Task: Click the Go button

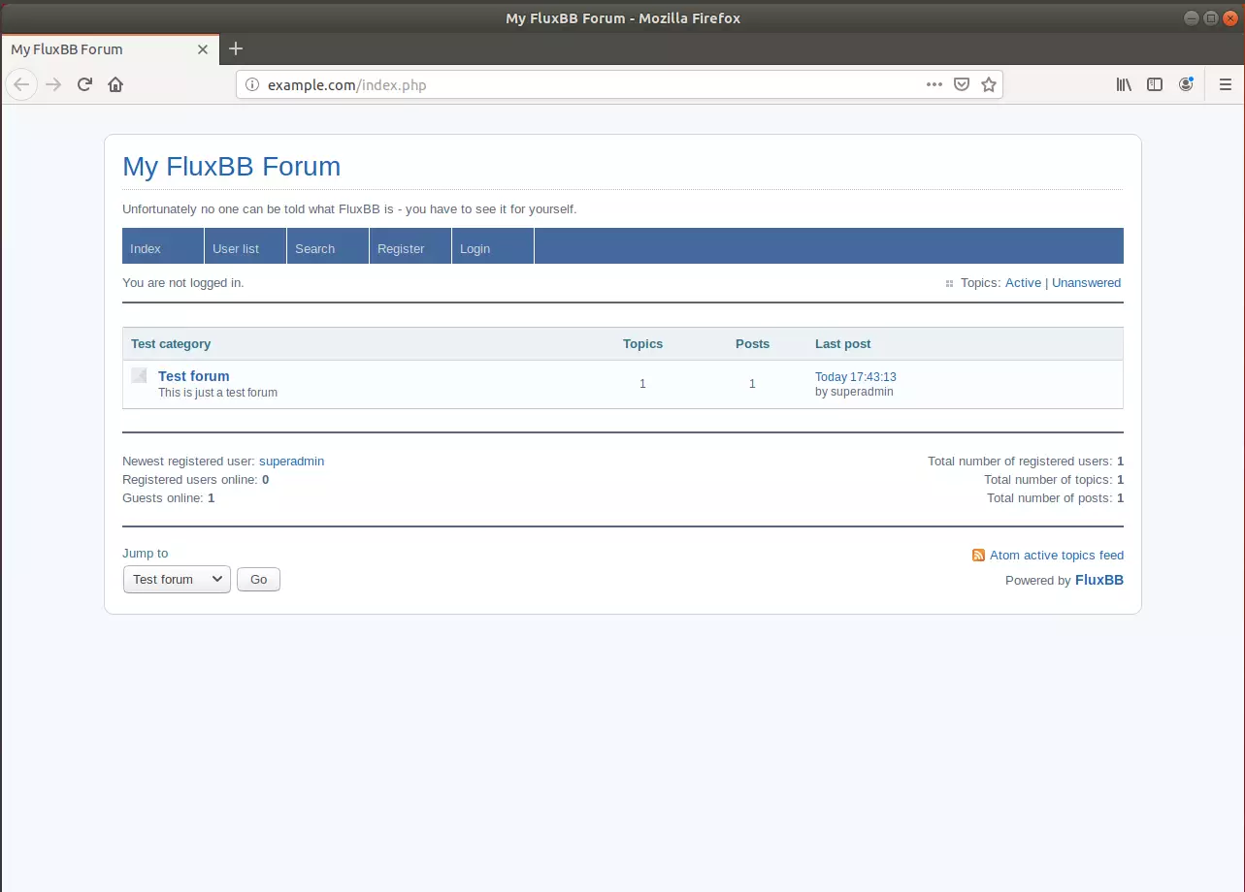Action: point(258,579)
